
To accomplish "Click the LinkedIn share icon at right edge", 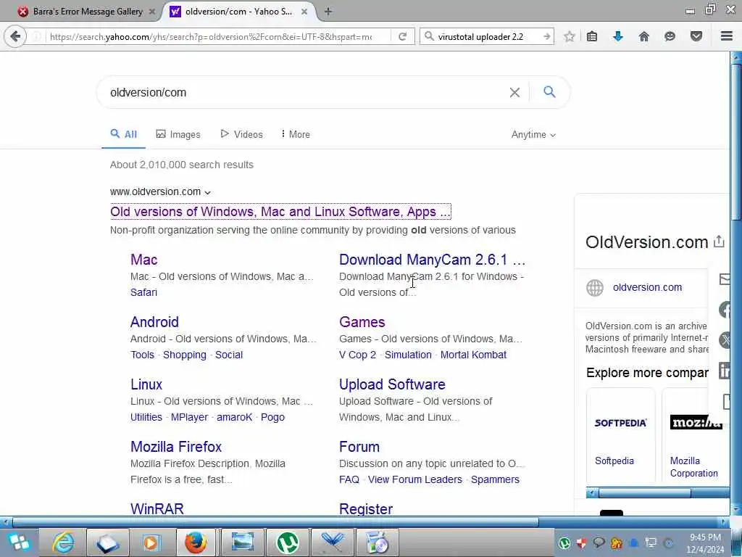I will [x=725, y=371].
